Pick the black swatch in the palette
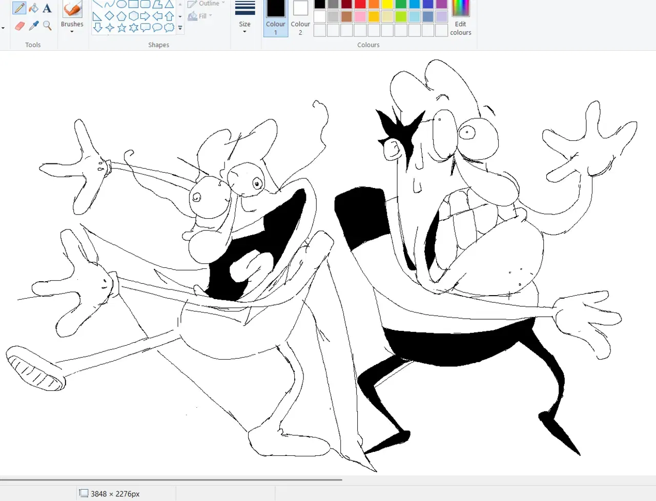 320,4
